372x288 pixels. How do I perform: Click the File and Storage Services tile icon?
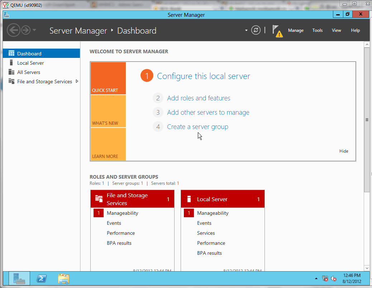coord(99,199)
